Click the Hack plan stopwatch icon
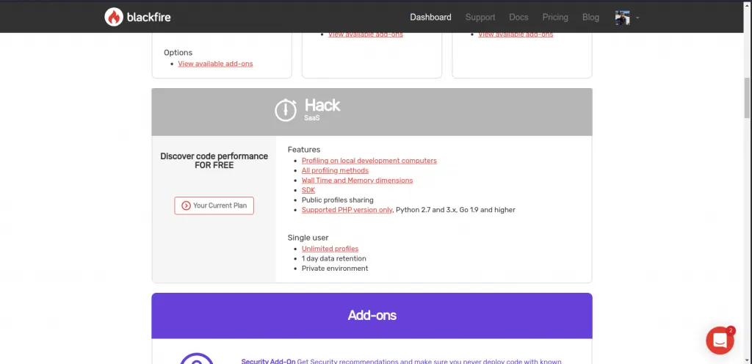Image resolution: width=752 pixels, height=364 pixels. 286,110
